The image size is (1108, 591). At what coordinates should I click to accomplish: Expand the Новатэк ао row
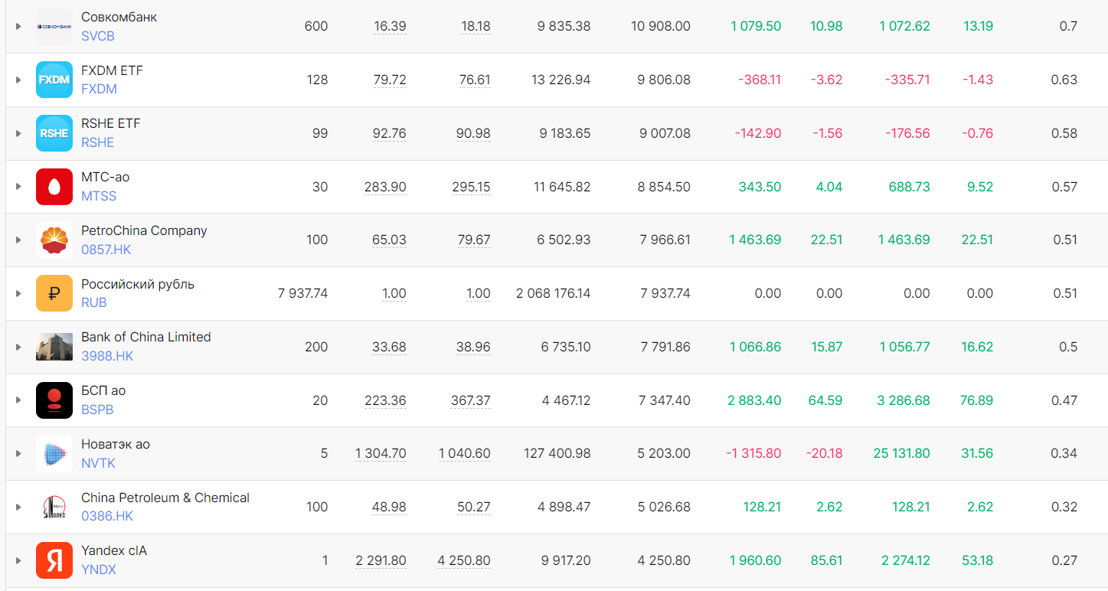18,454
